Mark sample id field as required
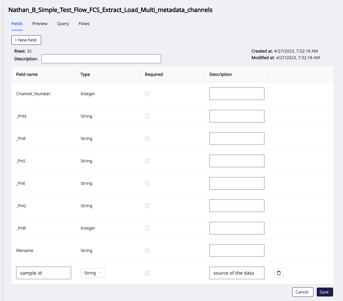Screen dimensions: 343x301 pyautogui.click(x=147, y=273)
